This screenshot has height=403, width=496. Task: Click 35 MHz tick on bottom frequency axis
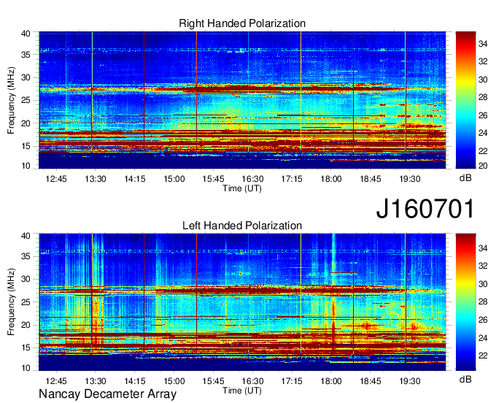point(26,256)
